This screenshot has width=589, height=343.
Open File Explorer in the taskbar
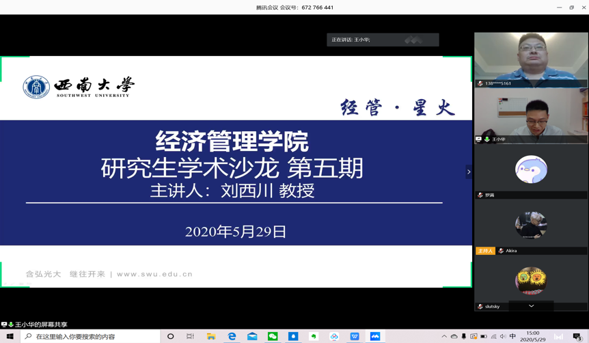(211, 336)
